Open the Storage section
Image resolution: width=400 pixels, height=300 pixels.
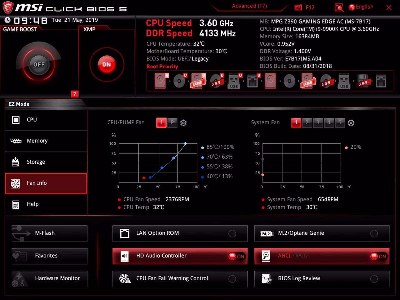click(46, 162)
